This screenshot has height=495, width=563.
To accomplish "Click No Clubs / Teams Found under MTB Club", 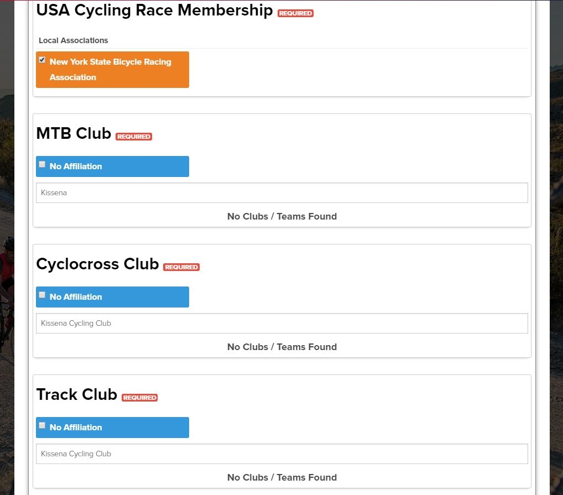I will tap(282, 216).
